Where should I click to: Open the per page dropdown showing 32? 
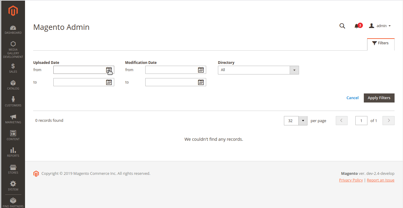(x=303, y=121)
